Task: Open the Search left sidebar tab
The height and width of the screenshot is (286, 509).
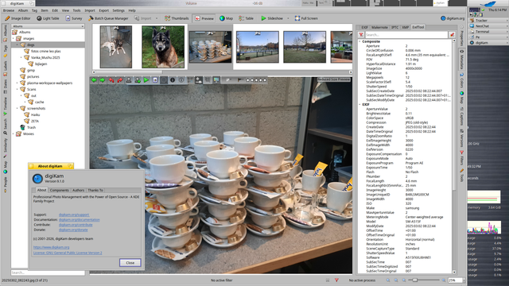Action: (5, 126)
